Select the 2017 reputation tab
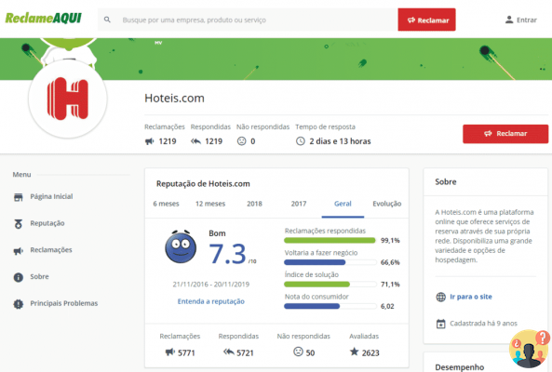Screen dimensions: 552x372 (x=299, y=204)
